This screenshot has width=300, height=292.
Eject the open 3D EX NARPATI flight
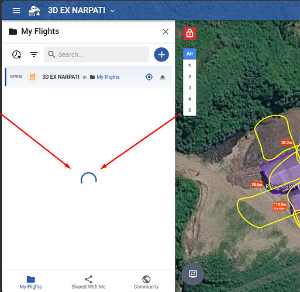pos(163,77)
